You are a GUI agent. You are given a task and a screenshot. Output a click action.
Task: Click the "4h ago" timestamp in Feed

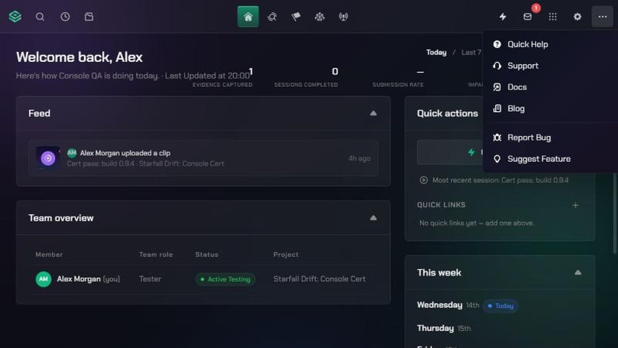point(359,158)
